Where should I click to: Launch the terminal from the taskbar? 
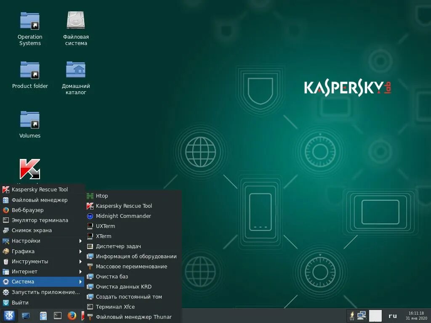tap(58, 315)
